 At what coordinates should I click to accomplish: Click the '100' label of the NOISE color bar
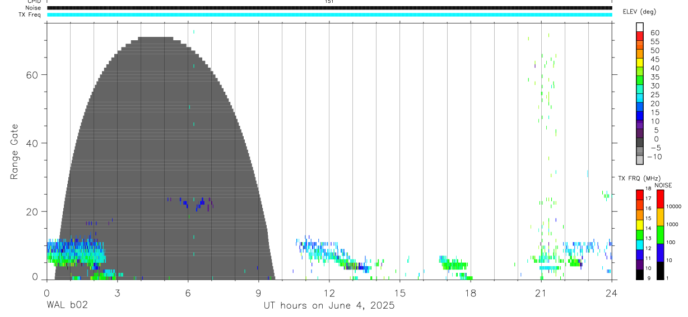670,242
